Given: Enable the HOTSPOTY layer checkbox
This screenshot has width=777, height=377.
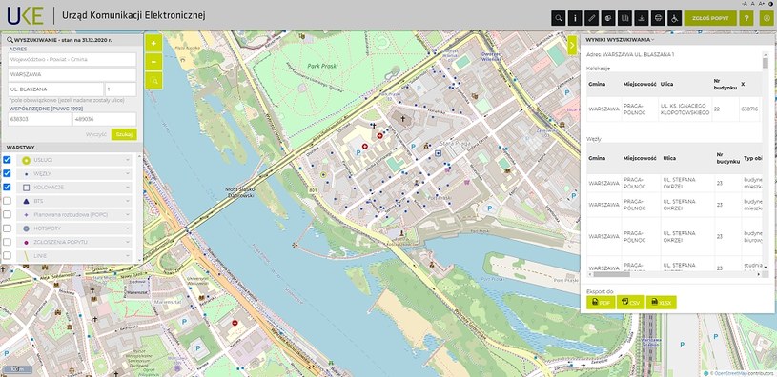Looking at the screenshot, I should coord(7,228).
